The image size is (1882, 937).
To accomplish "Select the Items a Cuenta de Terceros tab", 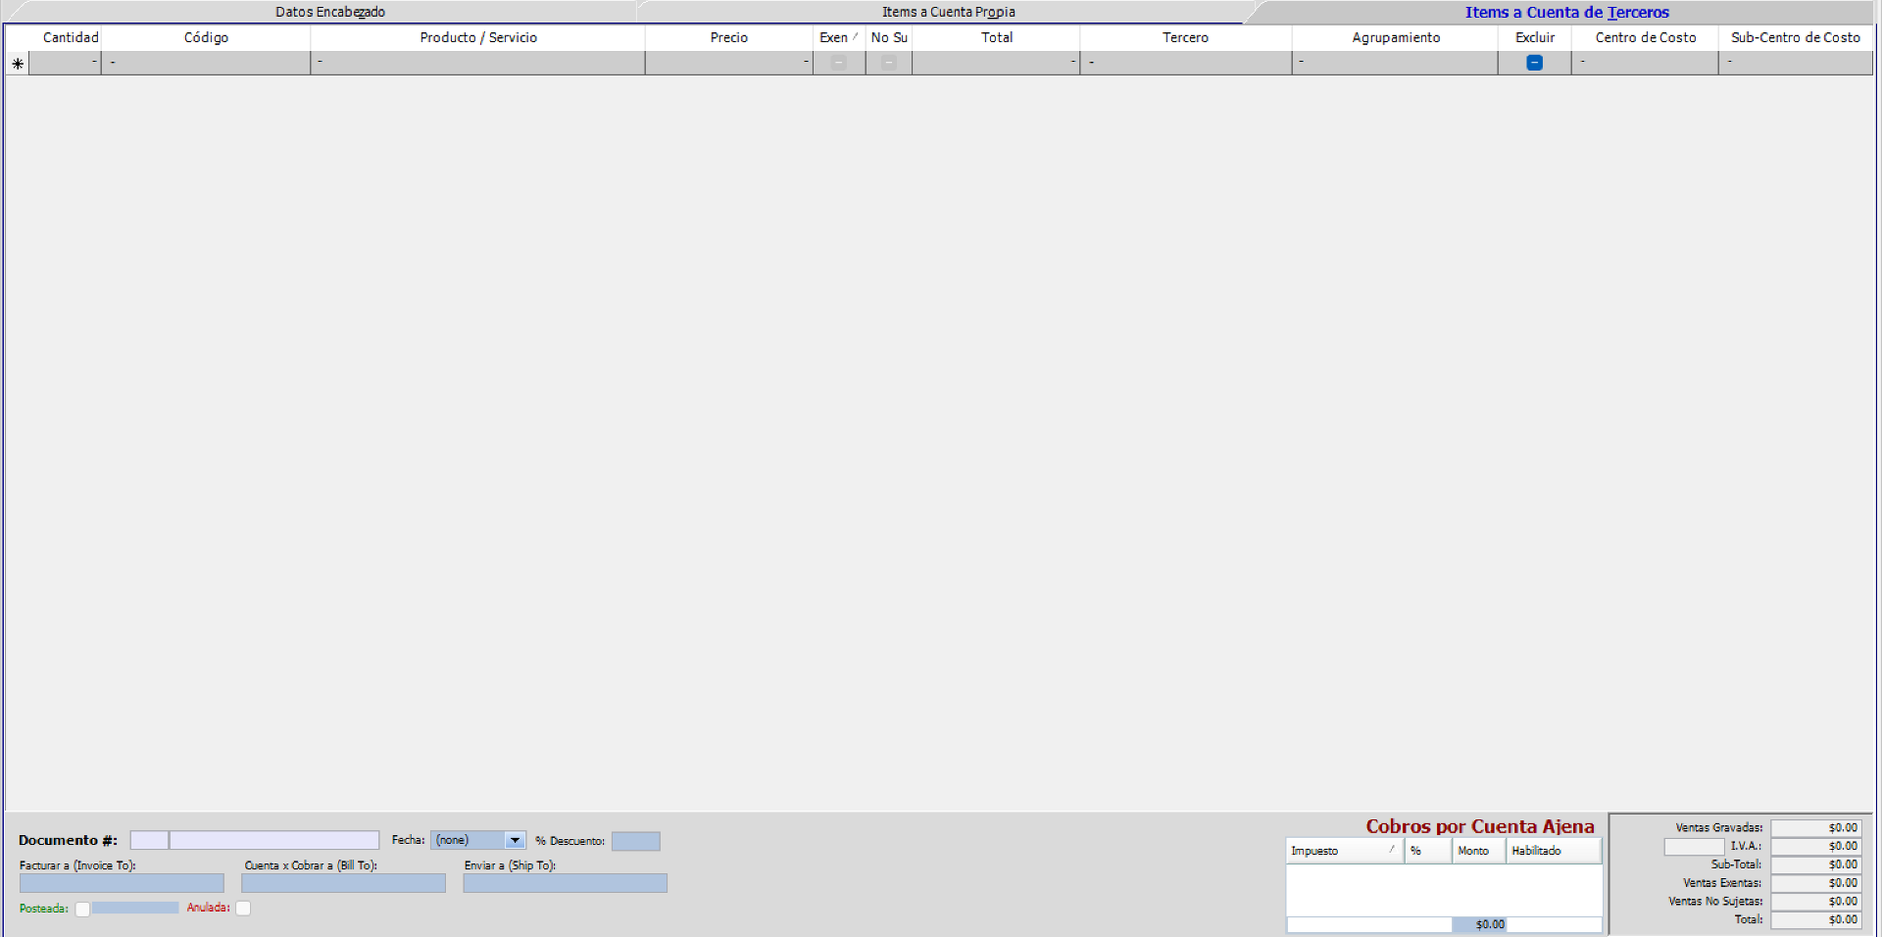I will click(x=1566, y=12).
